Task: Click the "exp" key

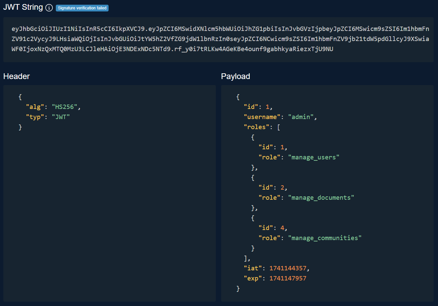Action: (x=253, y=278)
